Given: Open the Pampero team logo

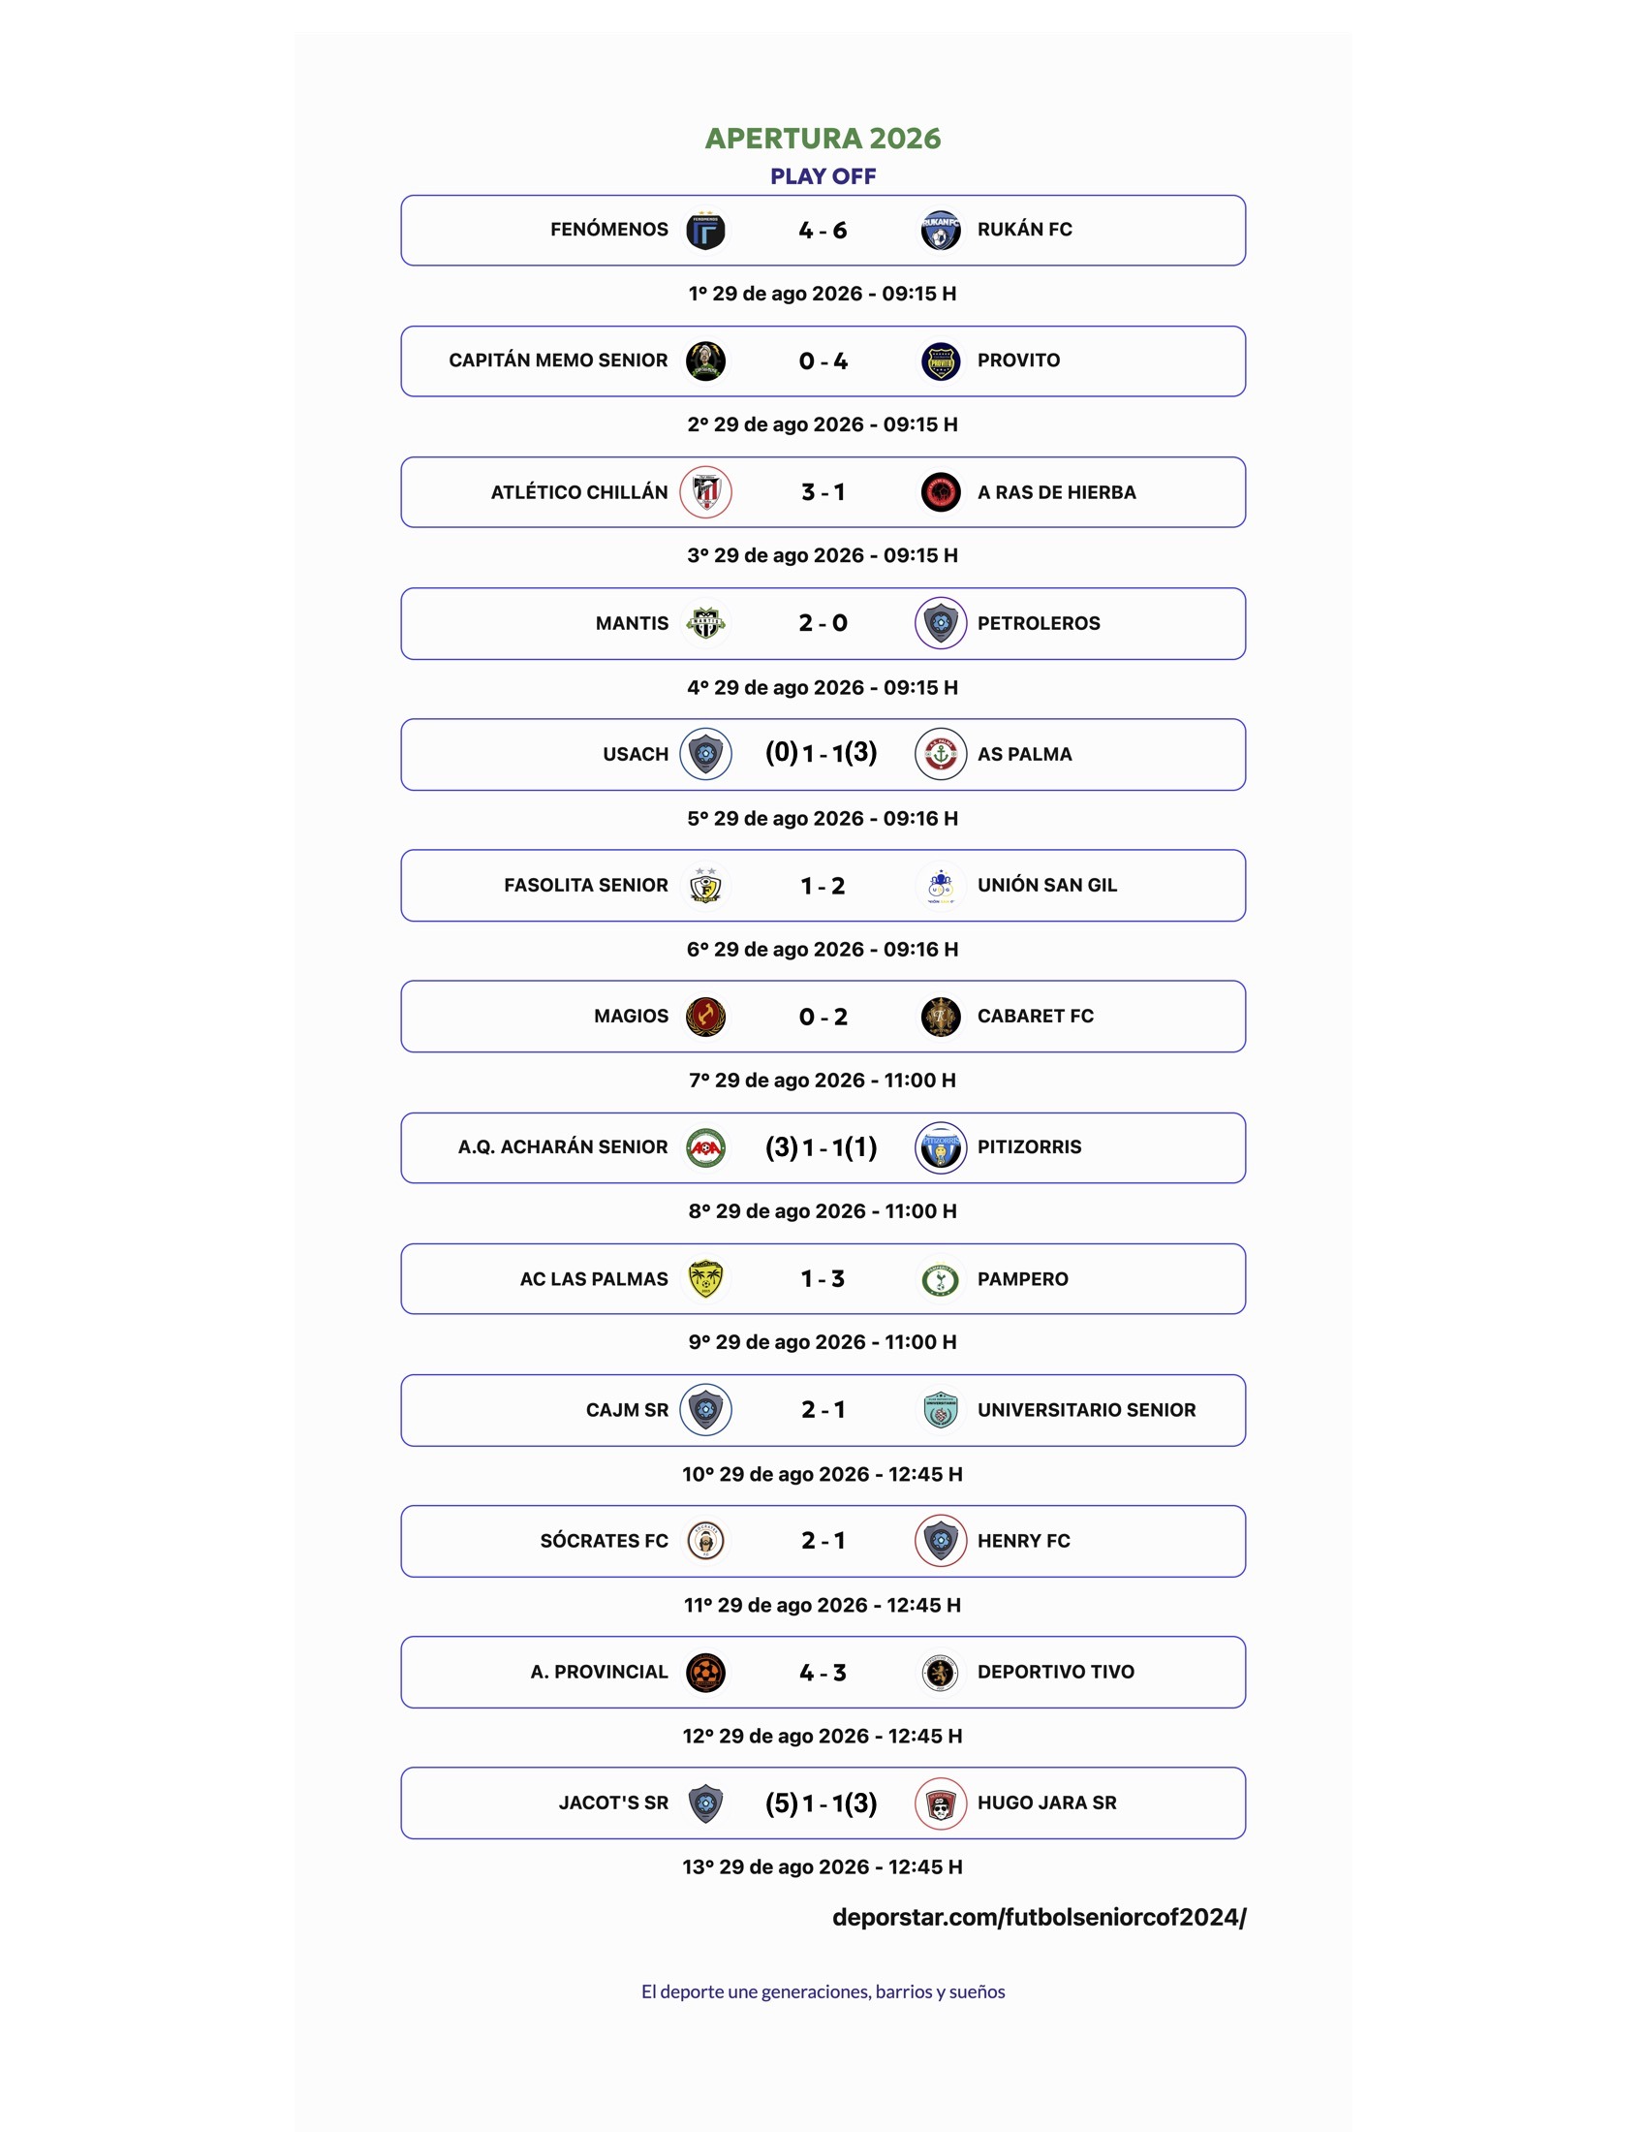Looking at the screenshot, I should coord(941,1279).
